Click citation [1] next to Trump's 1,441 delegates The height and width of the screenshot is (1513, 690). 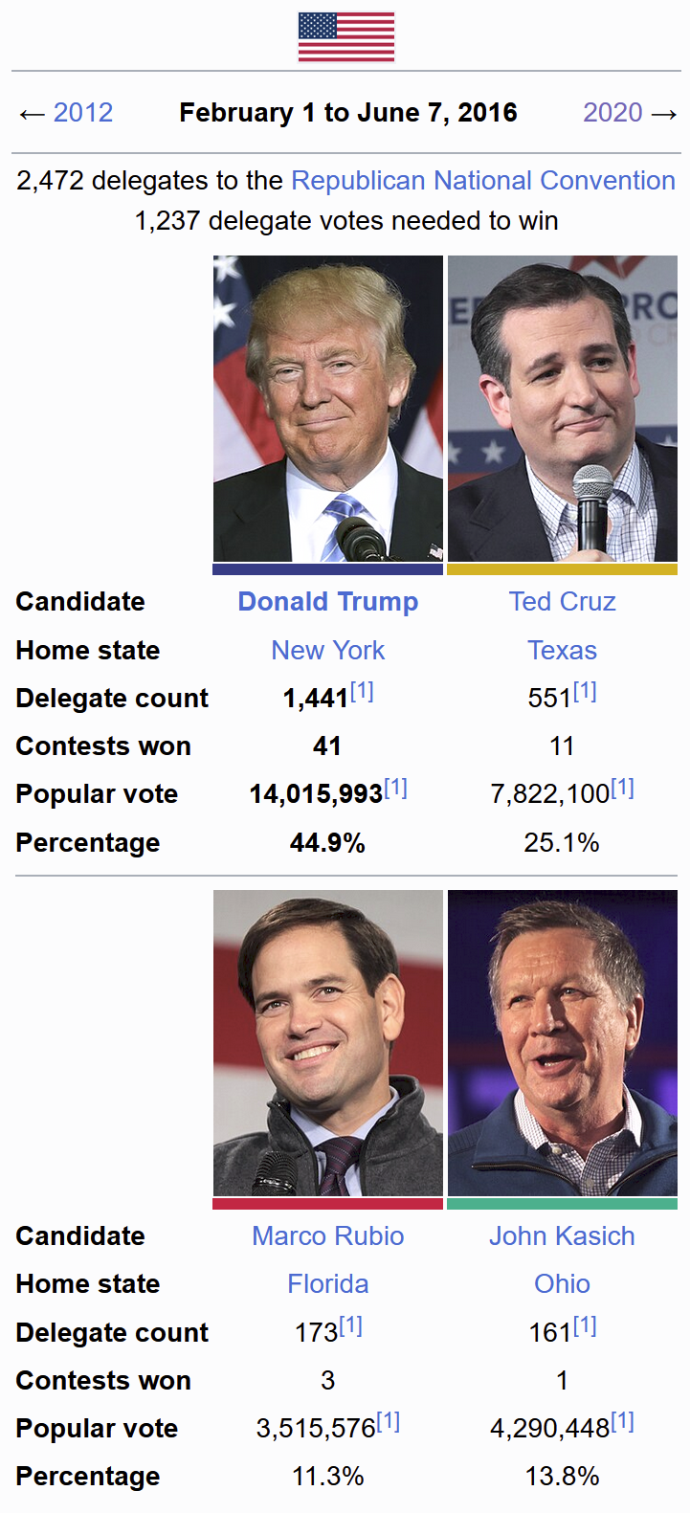click(362, 692)
